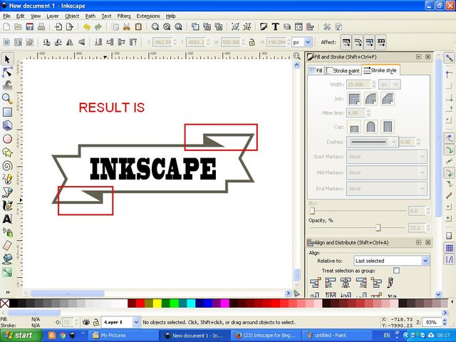Toggle scale rounded corners Affect button
Viewport: 456px width, 342px height.
click(358, 43)
